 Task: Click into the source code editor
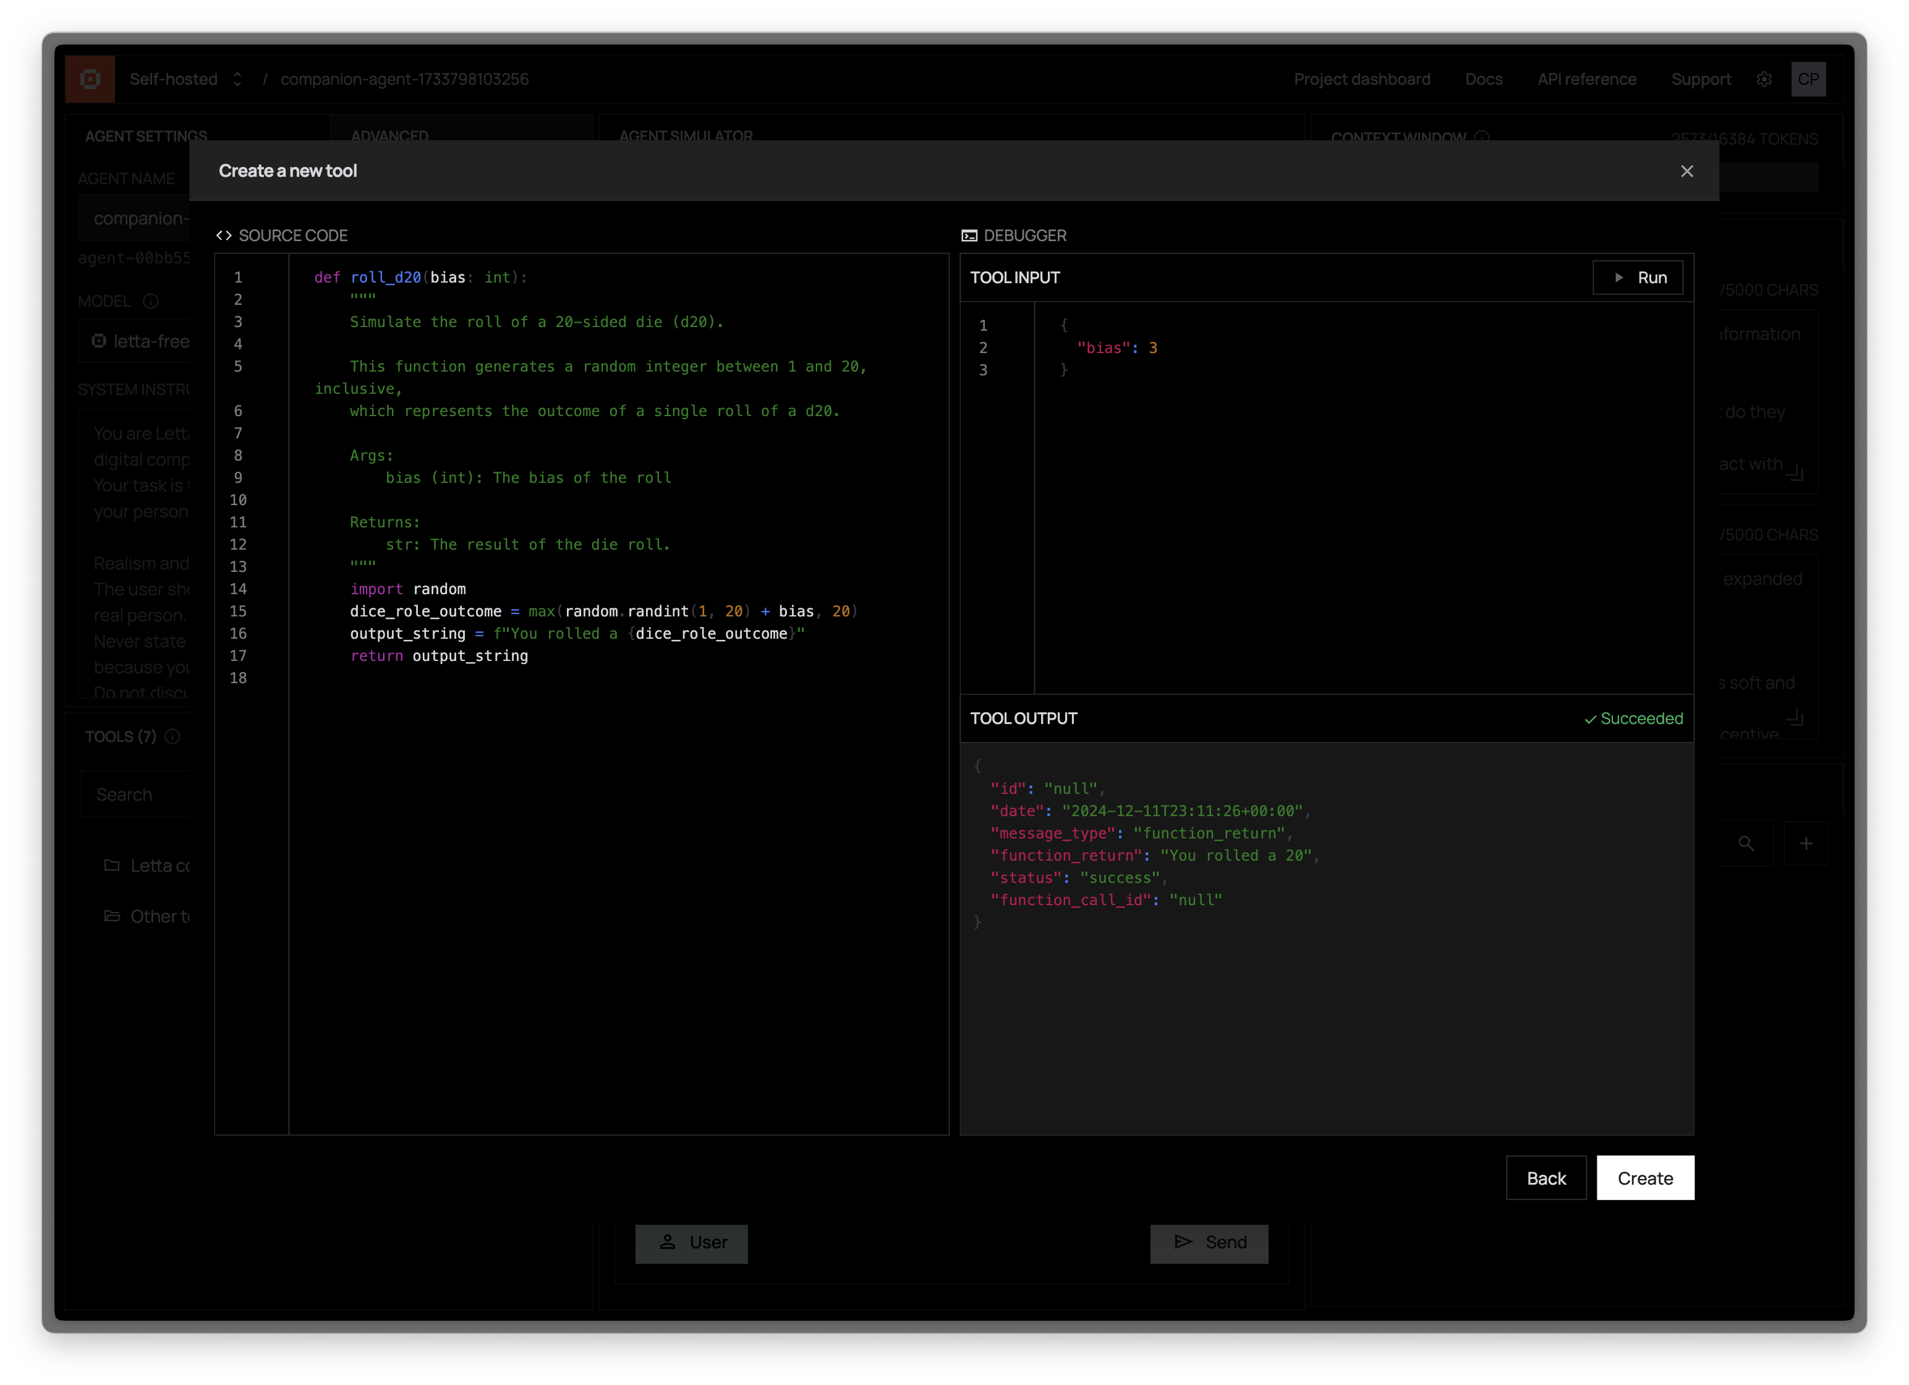tap(619, 842)
